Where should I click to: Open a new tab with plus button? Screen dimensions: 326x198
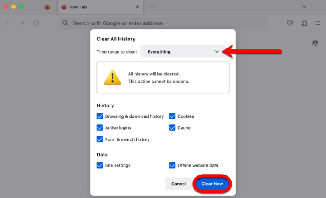pos(152,7)
